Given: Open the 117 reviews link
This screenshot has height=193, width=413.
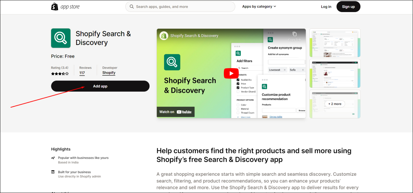Looking at the screenshot, I should tap(82, 73).
